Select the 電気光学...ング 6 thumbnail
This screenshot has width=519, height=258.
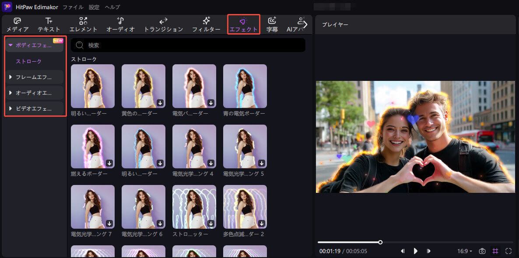(144, 207)
